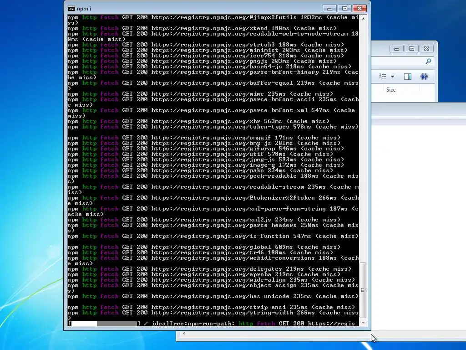This screenshot has height=350, width=466.
Task: Click the Size column header in Explorer
Action: (x=391, y=90)
